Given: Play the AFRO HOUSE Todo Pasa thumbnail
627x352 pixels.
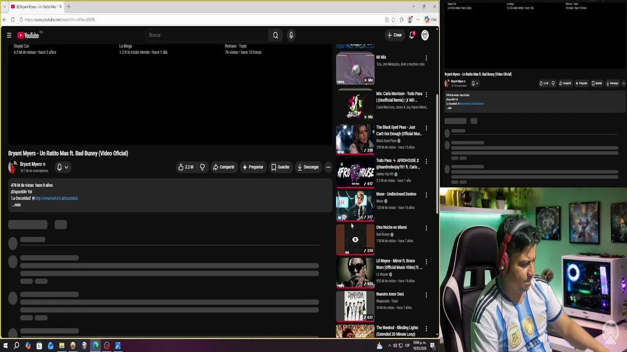Looking at the screenshot, I should tap(355, 172).
